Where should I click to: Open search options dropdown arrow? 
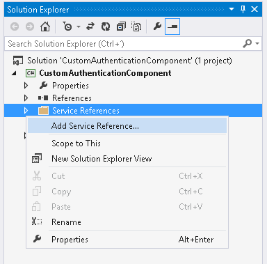[x=257, y=43]
